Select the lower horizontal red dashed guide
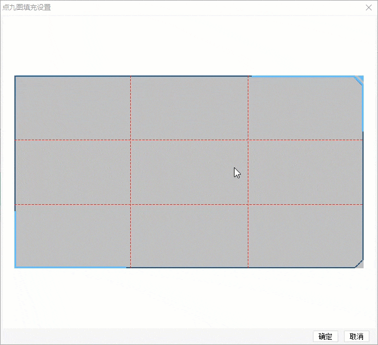 coord(189,204)
